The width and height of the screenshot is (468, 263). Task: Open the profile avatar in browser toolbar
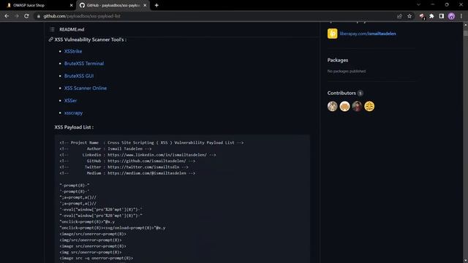coord(451,16)
